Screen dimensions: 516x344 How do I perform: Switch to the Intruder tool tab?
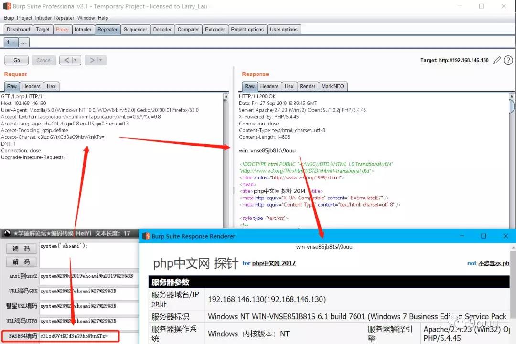(83, 30)
